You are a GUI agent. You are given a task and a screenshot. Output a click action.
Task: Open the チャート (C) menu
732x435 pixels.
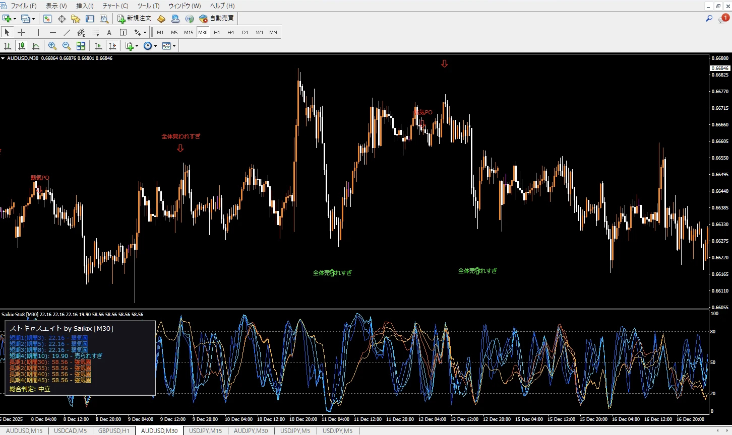[x=115, y=6]
